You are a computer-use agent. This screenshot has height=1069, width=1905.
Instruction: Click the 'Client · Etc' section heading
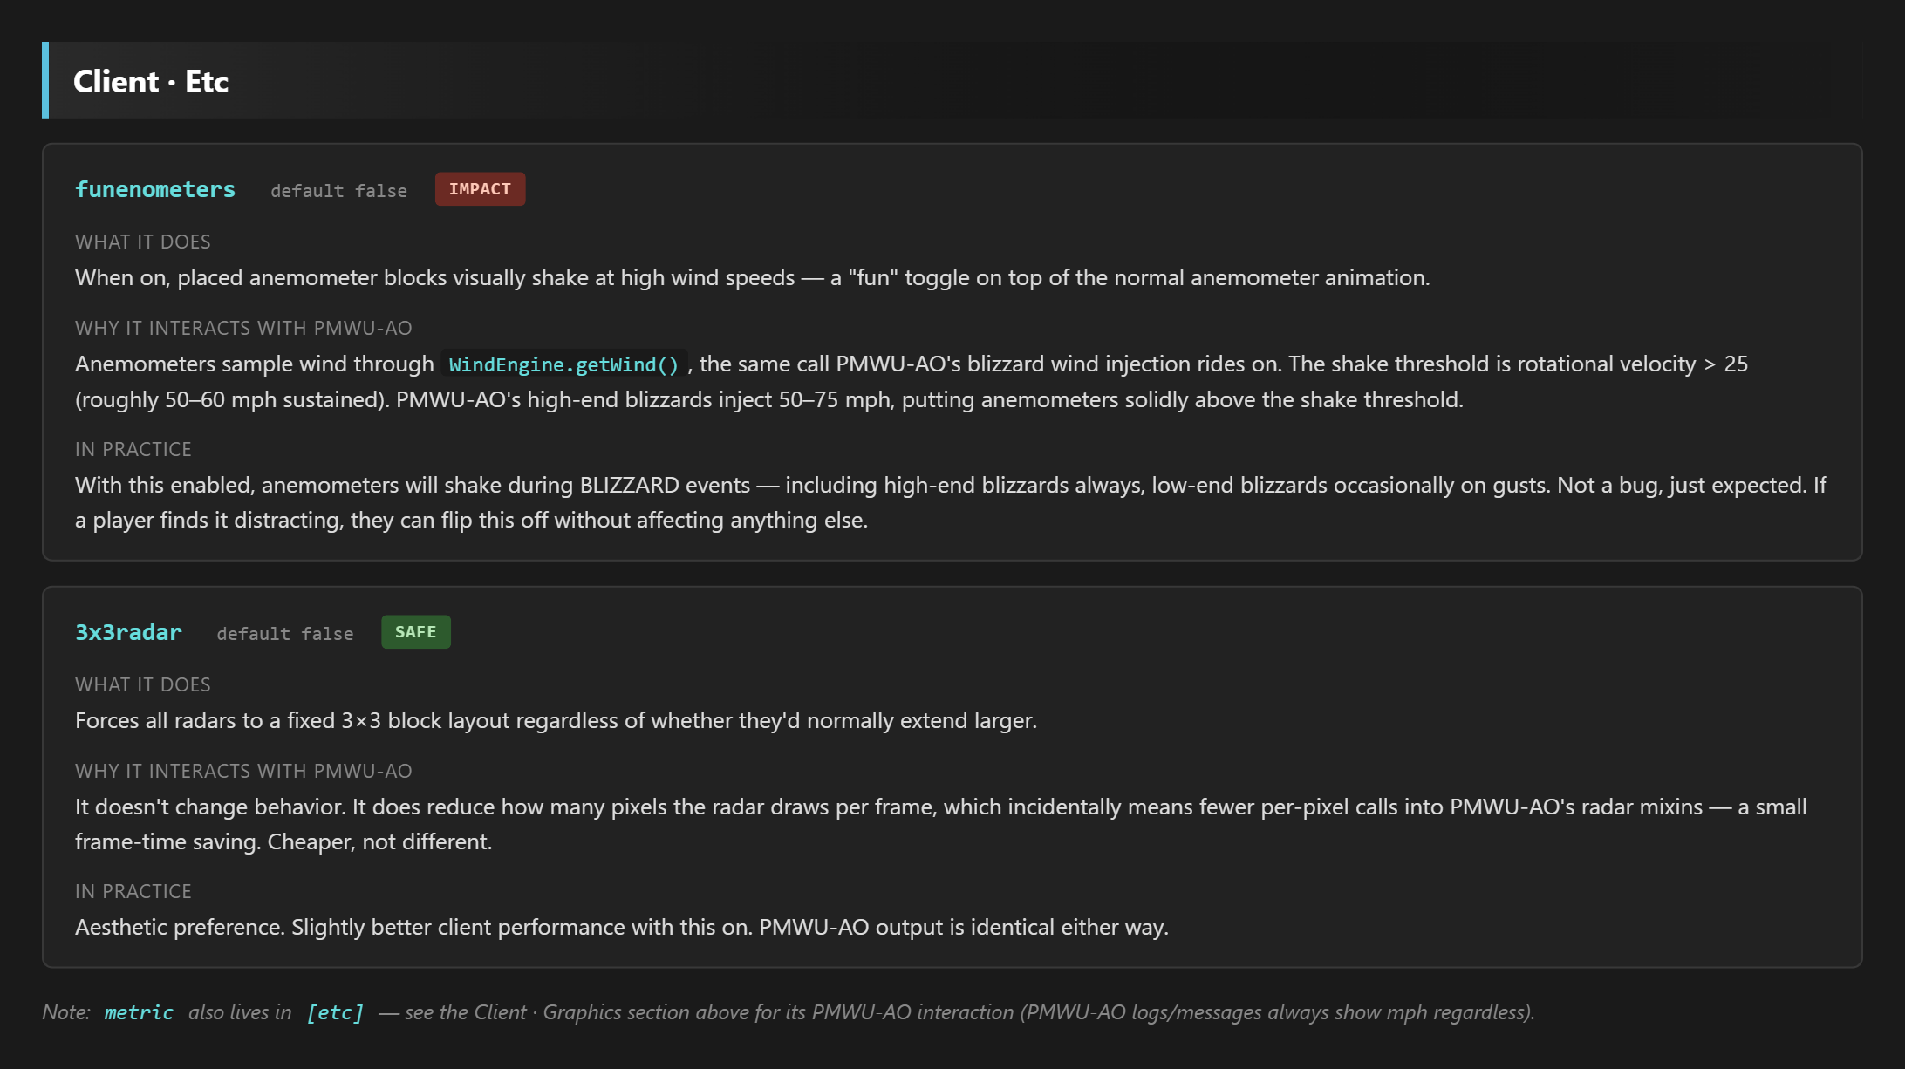click(x=151, y=81)
